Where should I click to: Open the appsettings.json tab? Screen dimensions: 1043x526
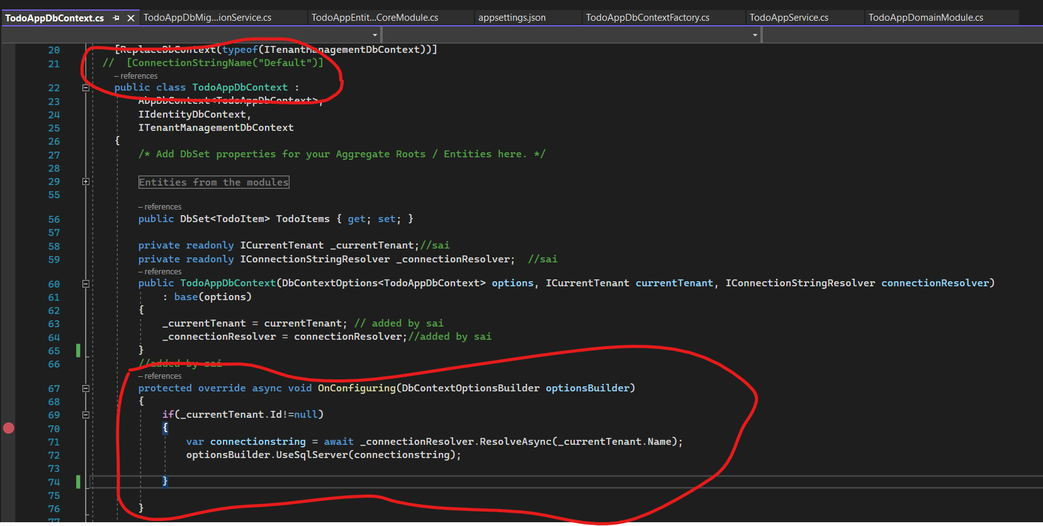(512, 18)
